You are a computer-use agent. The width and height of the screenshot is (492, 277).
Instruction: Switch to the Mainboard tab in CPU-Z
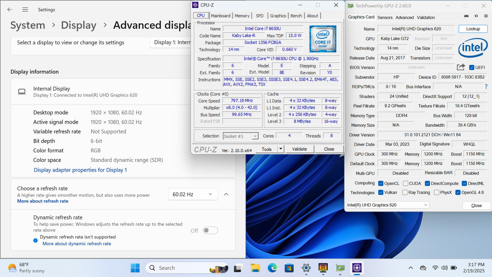tap(220, 16)
